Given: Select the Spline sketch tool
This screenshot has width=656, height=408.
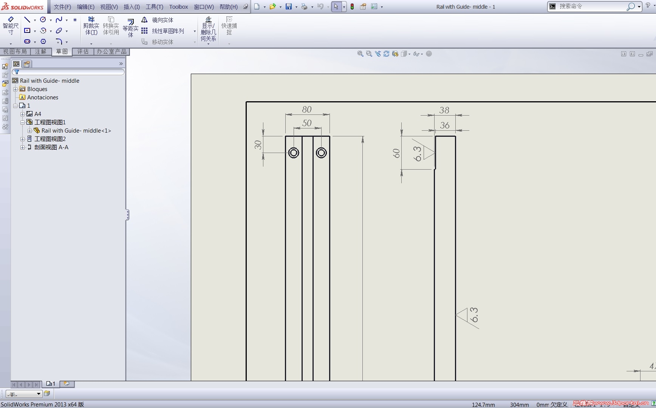Looking at the screenshot, I should pos(59,20).
